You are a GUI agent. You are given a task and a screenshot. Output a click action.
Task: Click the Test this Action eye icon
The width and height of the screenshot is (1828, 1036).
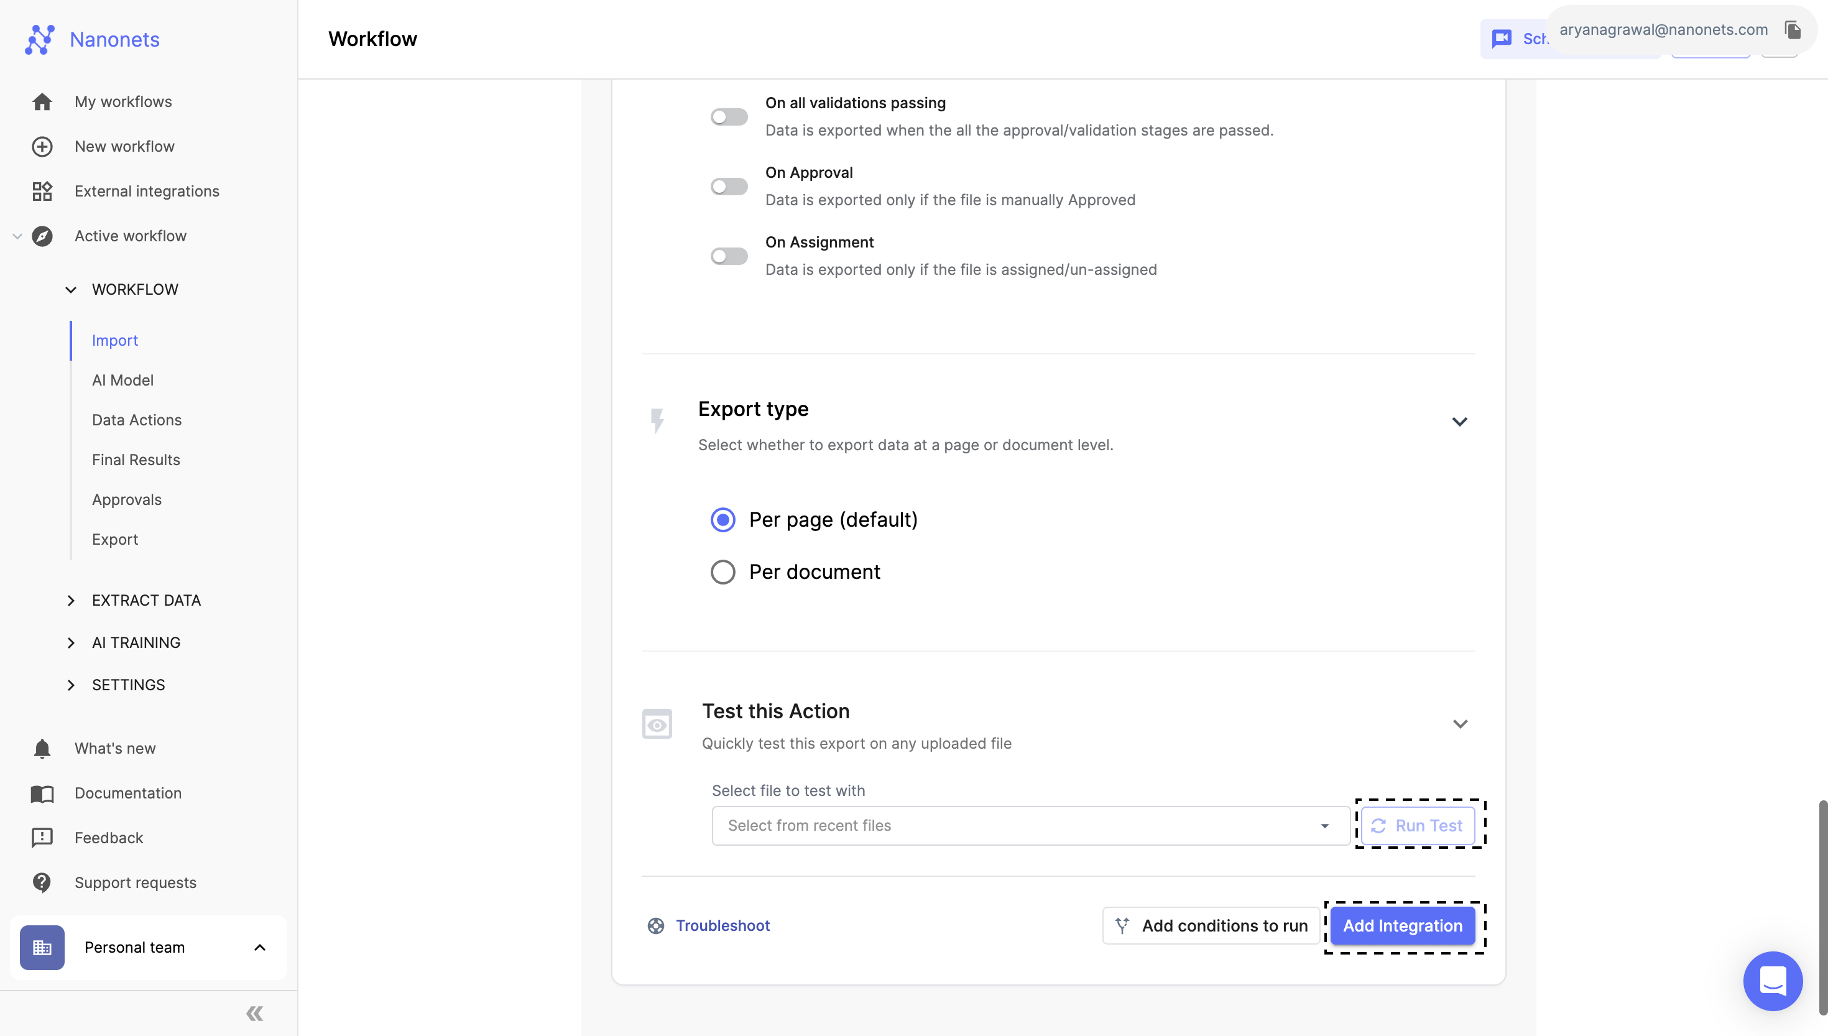[657, 724]
